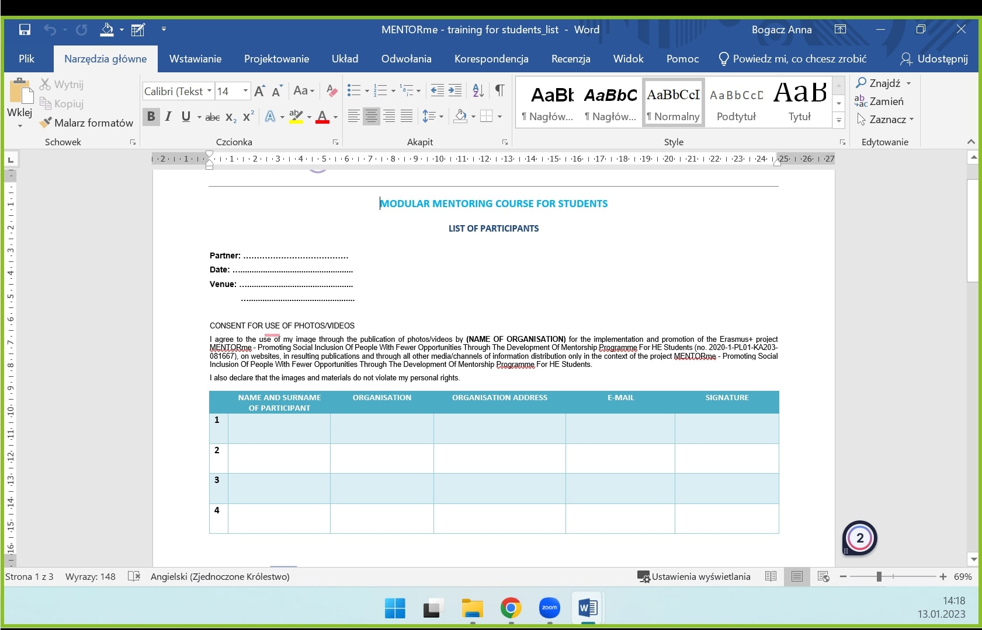
Task: Activate Malarz formatów format painter
Action: [x=86, y=123]
